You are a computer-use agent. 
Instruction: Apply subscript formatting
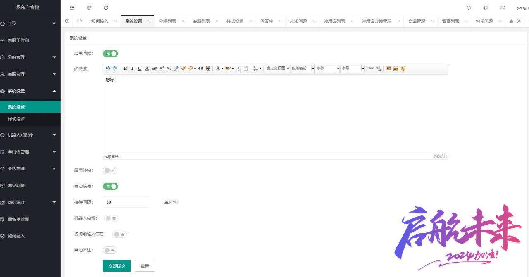169,69
